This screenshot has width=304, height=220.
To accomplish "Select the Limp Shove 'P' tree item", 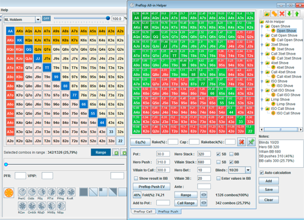I will pos(283,104).
